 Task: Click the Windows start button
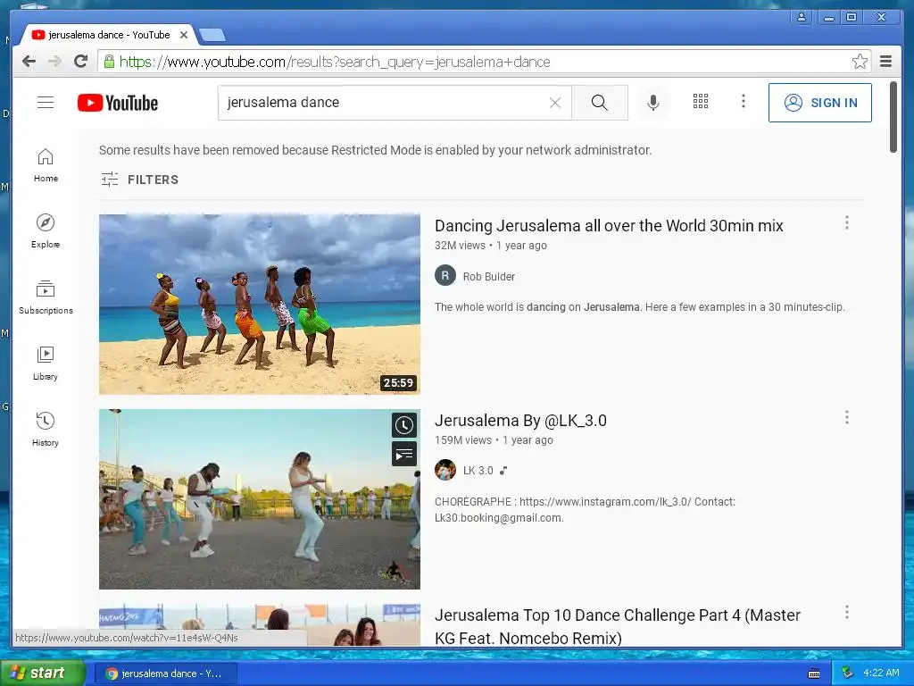click(43, 673)
